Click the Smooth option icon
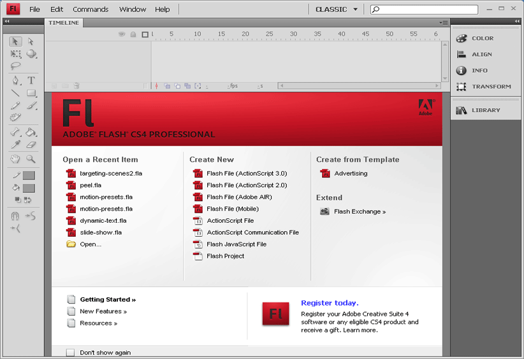The width and height of the screenshot is (524, 359). click(31, 216)
